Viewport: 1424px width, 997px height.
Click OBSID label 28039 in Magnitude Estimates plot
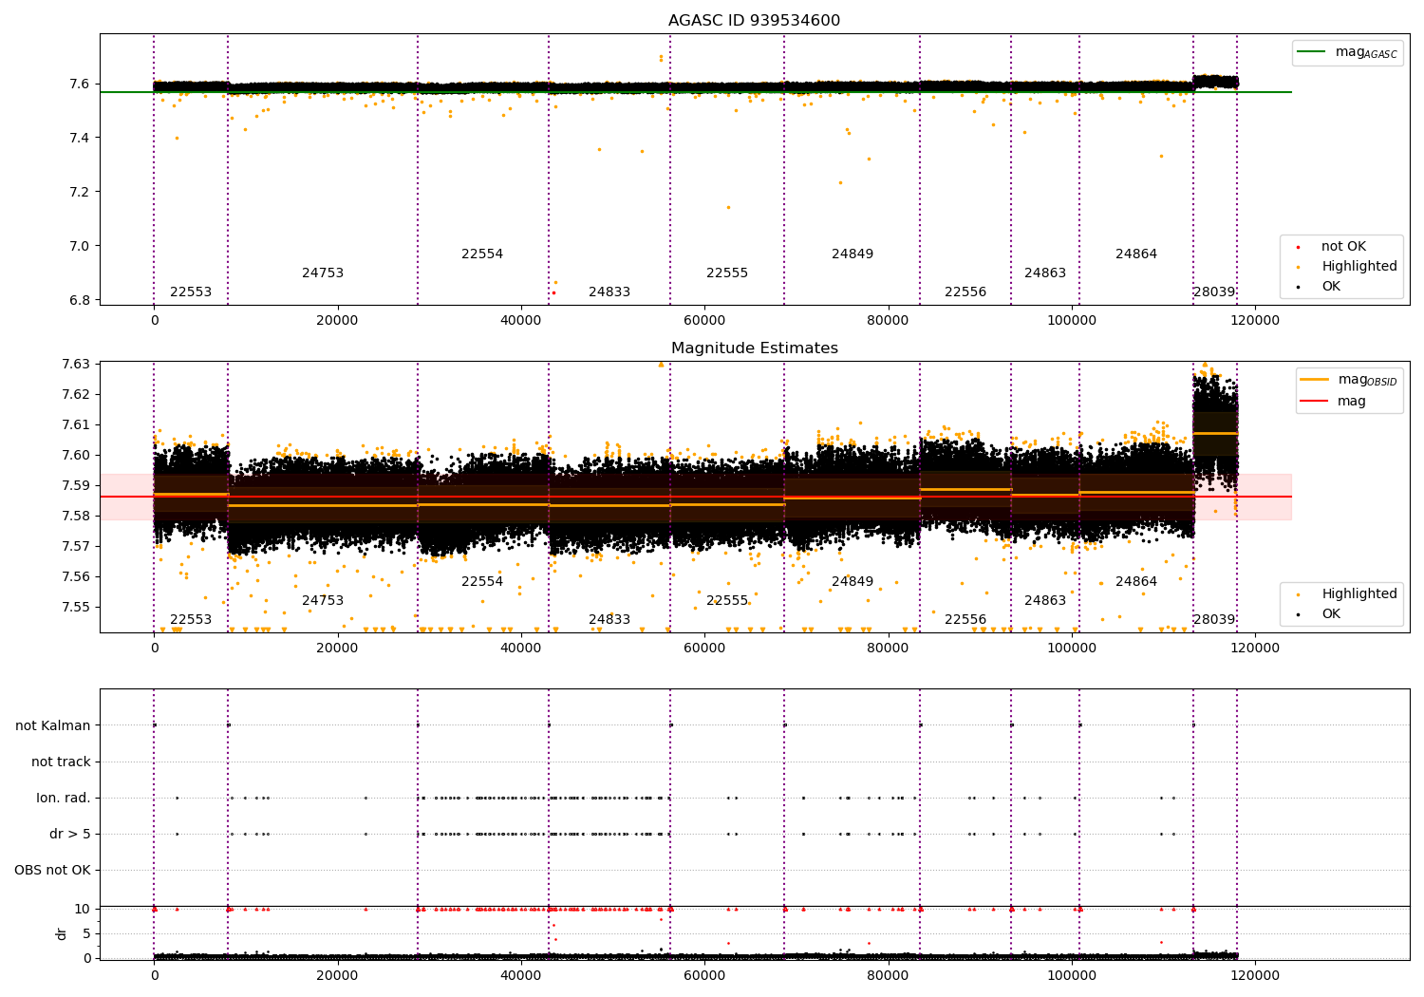1214,620
